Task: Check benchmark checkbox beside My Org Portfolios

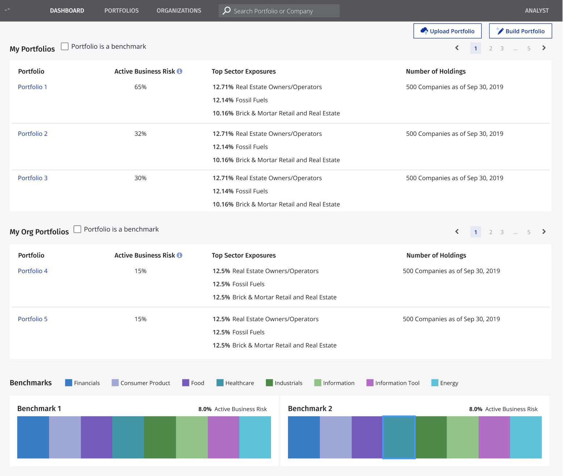Action: (77, 229)
